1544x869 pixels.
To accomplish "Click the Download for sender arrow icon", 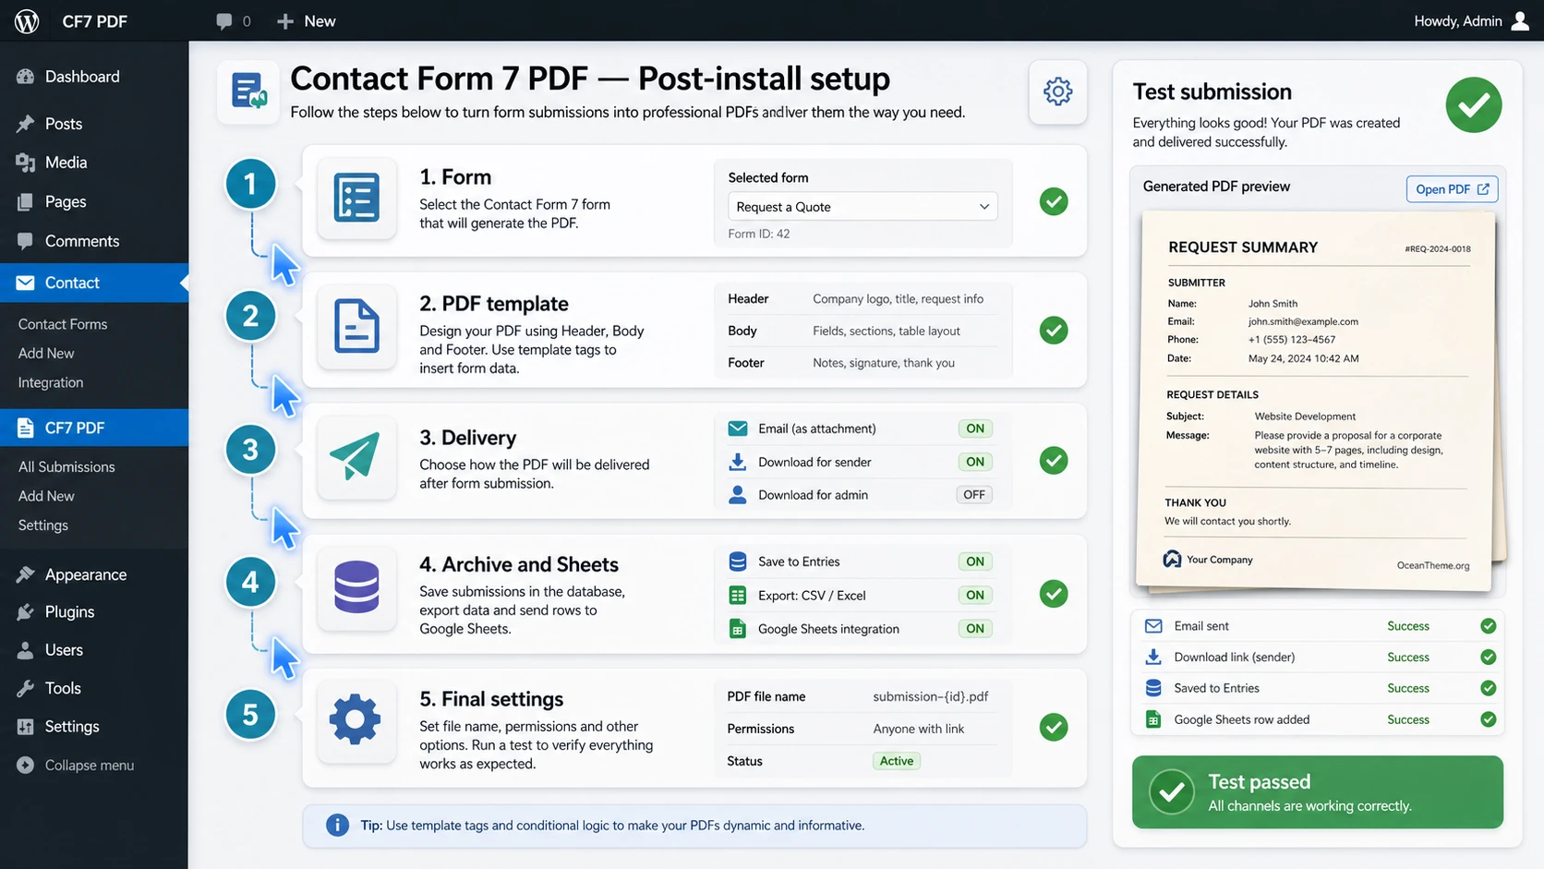I will 738,462.
